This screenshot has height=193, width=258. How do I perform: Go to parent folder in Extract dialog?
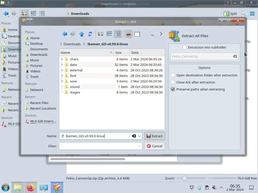tap(82, 34)
